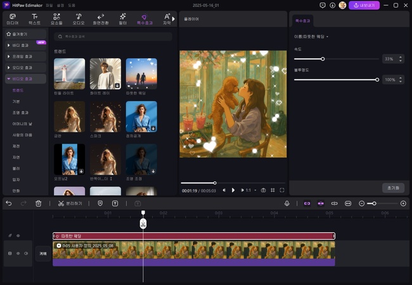The height and width of the screenshot is (285, 412).
Task: Add a marker with the shield marker icon
Action: pos(100,203)
